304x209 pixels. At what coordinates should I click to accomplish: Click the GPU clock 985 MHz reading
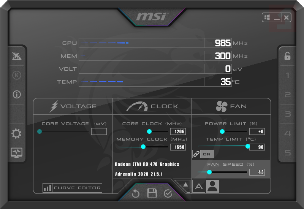223,43
